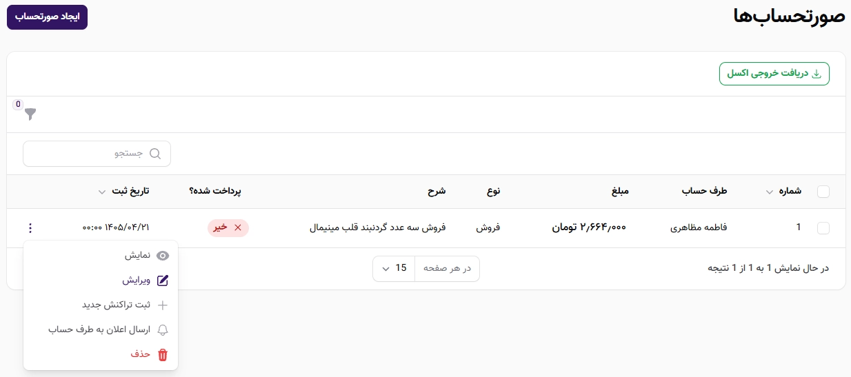
Task: Click the X icon in the خیر badge
Action: pyautogui.click(x=238, y=227)
